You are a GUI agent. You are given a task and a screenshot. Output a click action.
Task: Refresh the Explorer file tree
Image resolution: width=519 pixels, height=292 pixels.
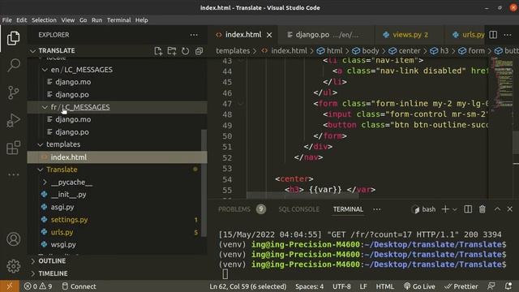tap(186, 51)
